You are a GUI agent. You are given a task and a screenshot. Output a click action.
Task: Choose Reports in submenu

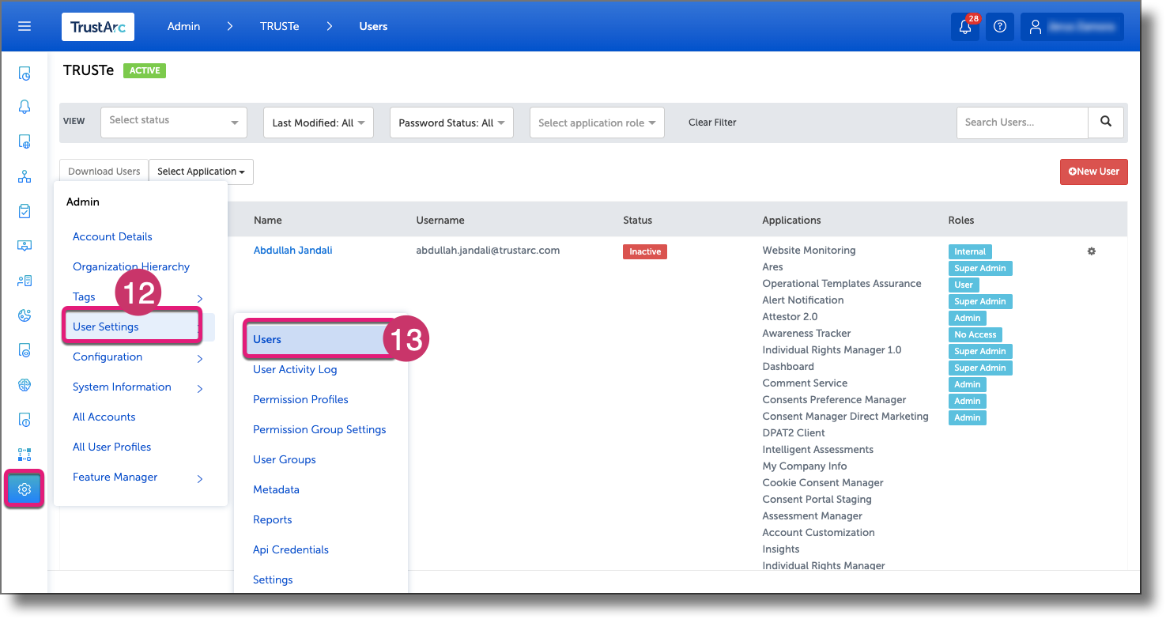[x=273, y=519]
